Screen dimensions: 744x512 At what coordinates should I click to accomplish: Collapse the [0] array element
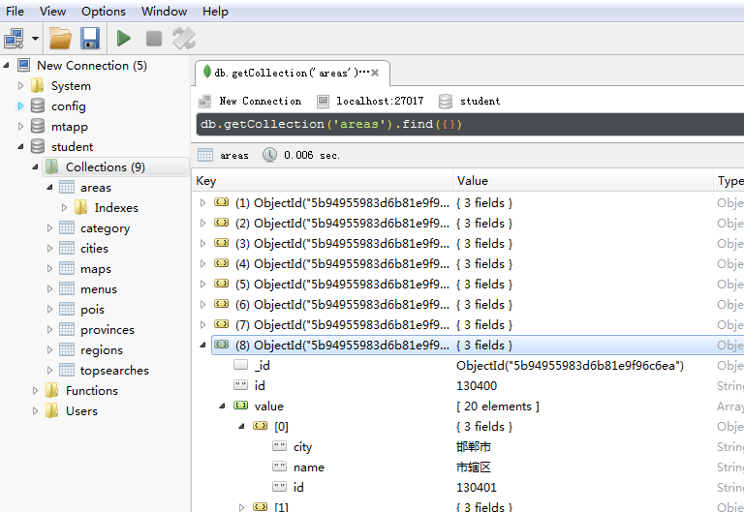241,427
